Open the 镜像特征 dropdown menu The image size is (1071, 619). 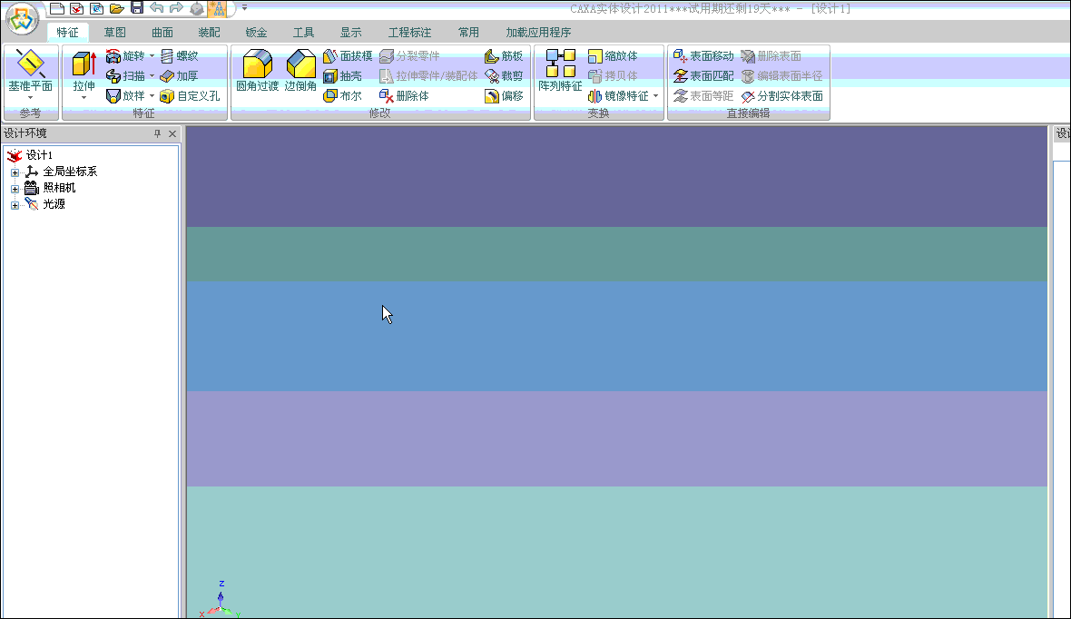[x=656, y=95]
